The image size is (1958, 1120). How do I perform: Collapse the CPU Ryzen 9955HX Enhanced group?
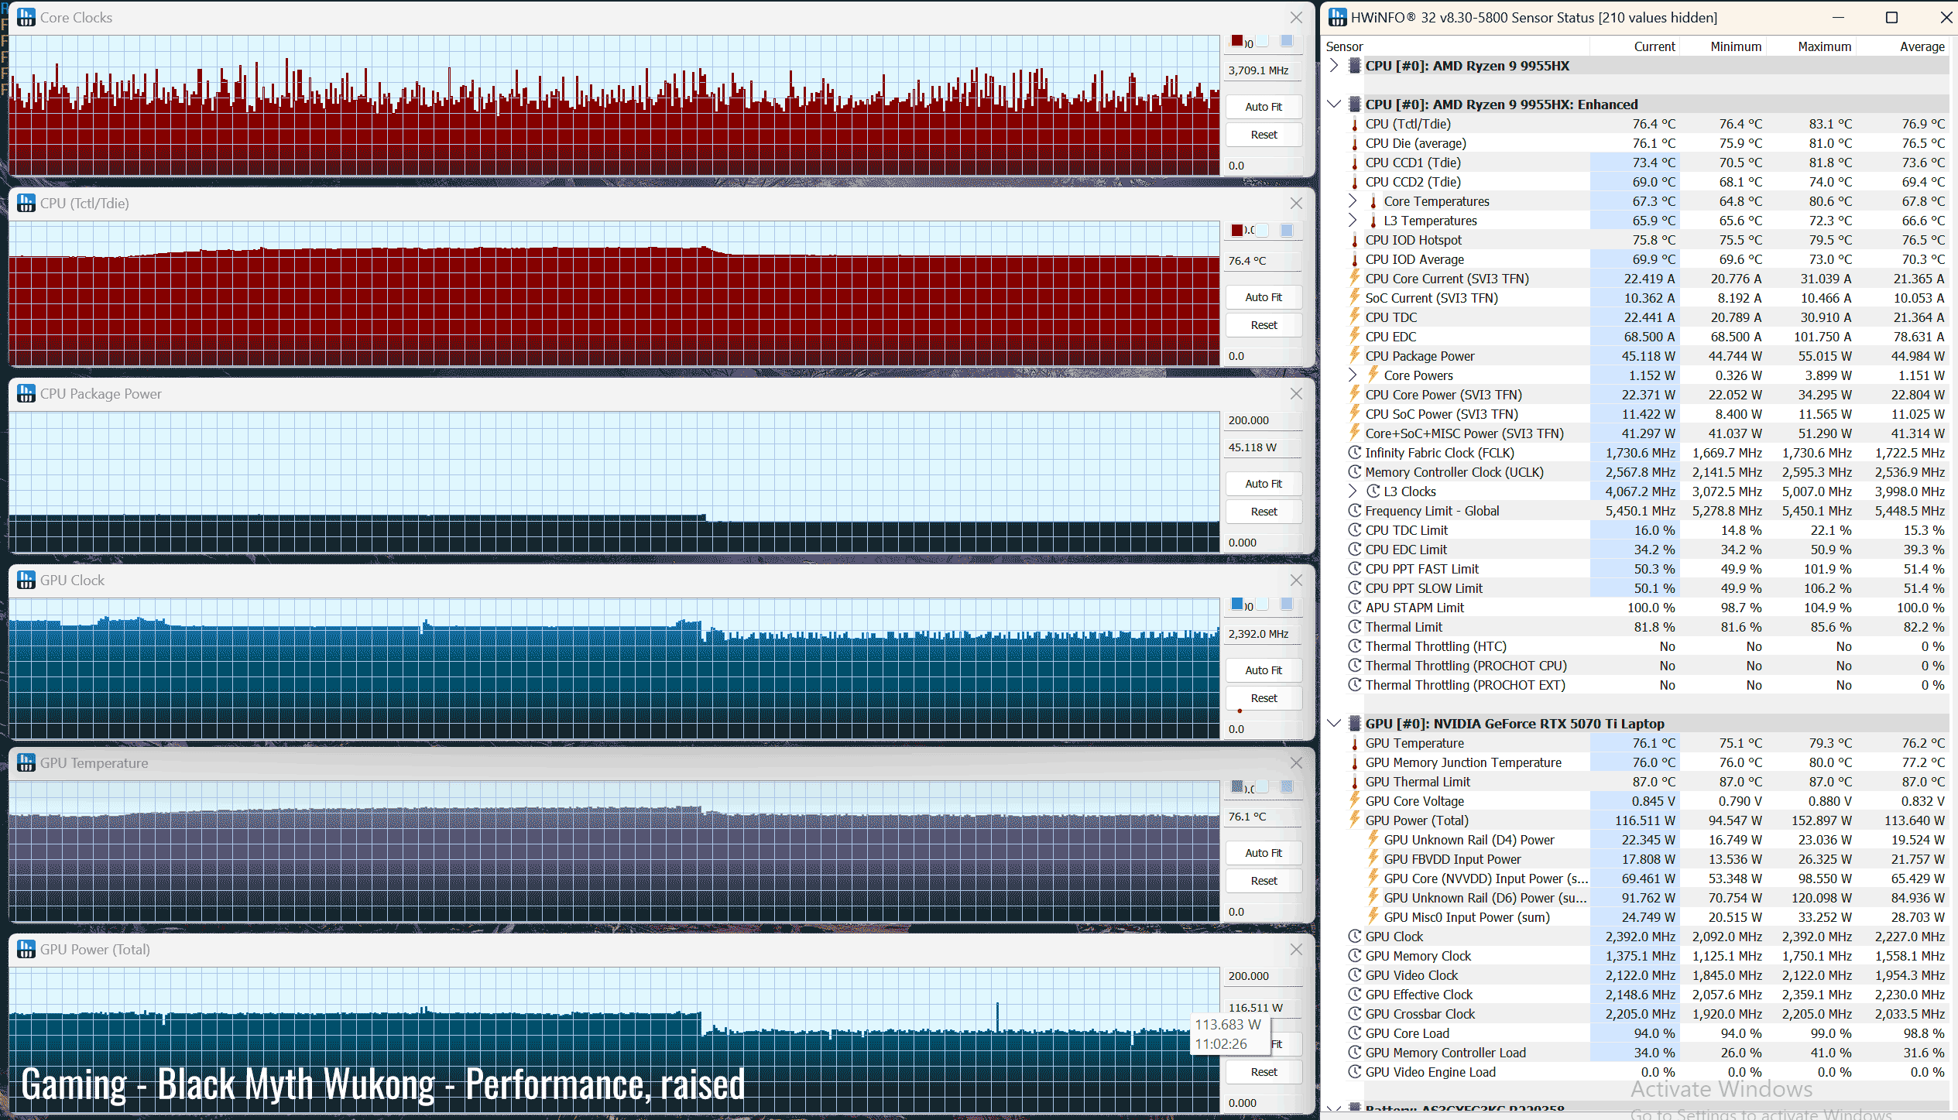pyautogui.click(x=1333, y=104)
